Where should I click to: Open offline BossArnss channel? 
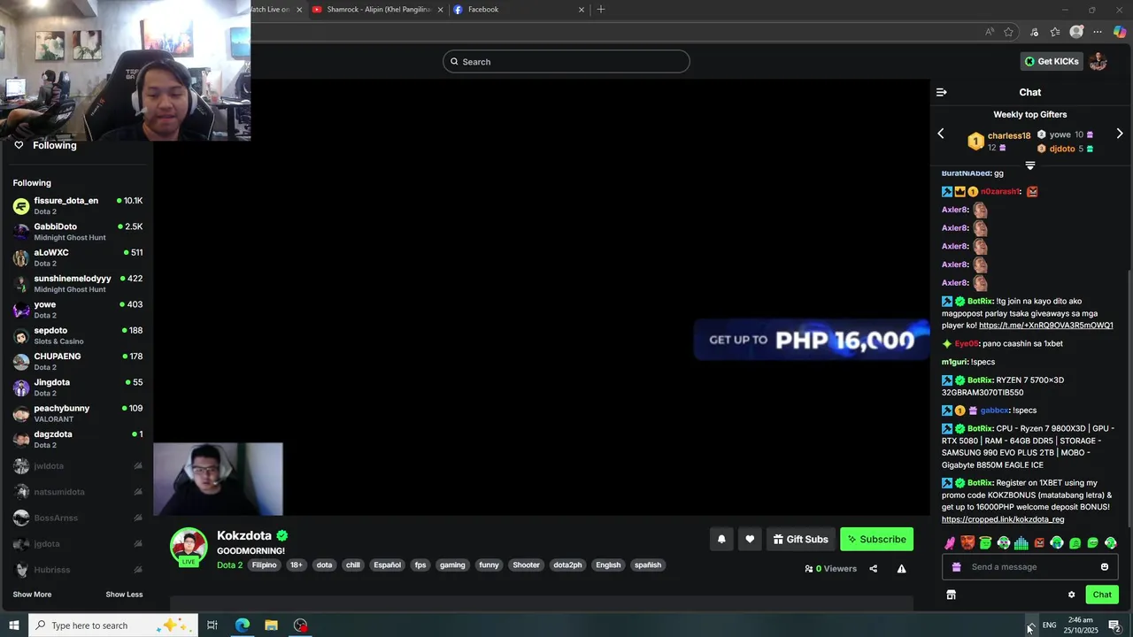(78, 518)
